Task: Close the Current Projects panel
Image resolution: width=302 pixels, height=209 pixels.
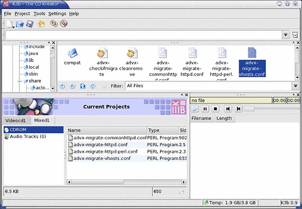Action: [x=186, y=95]
